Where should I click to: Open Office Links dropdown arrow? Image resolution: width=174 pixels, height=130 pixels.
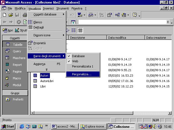coord(84,15)
